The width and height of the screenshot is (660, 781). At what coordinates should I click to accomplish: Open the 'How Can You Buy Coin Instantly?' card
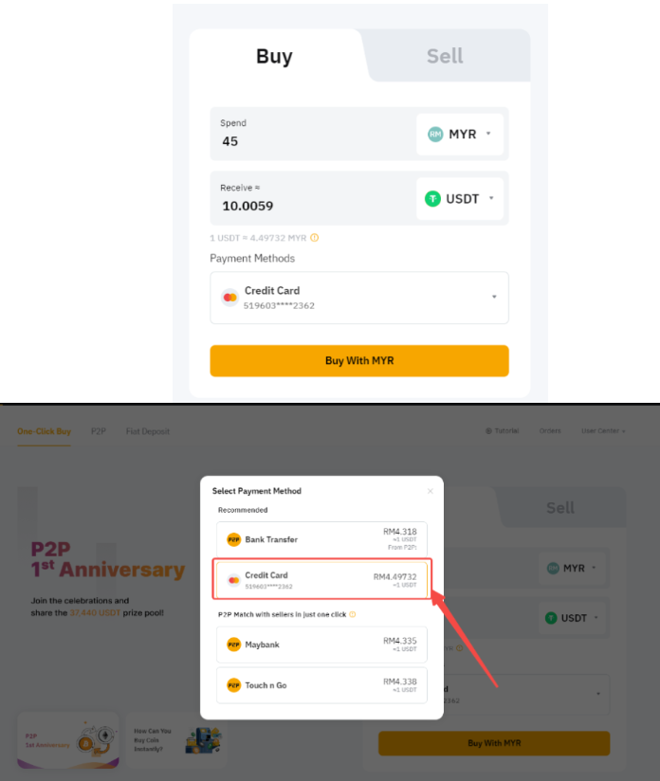coord(174,740)
